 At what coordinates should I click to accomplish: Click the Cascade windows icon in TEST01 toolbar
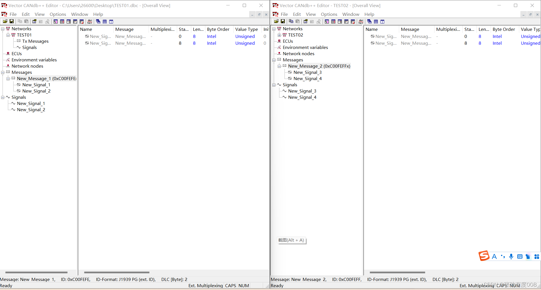pyautogui.click(x=98, y=22)
